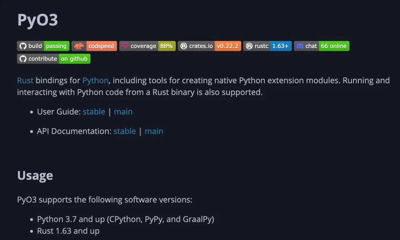Open the green "passing" build status

(x=56, y=46)
